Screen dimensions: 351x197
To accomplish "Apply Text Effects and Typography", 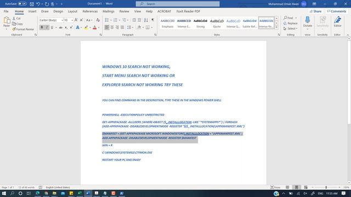I will (x=77, y=27).
